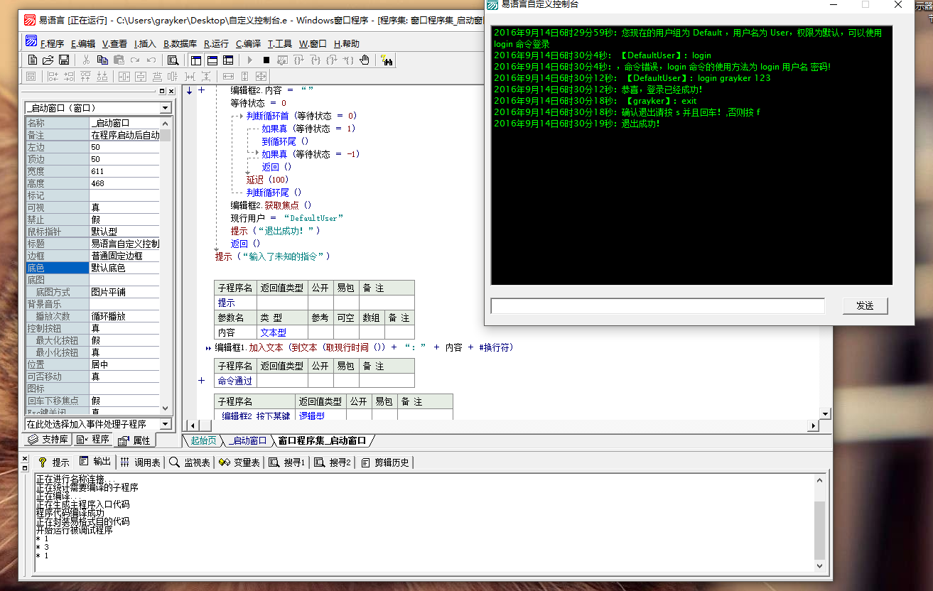
Task: Open the T.工具 menu
Action: point(280,43)
